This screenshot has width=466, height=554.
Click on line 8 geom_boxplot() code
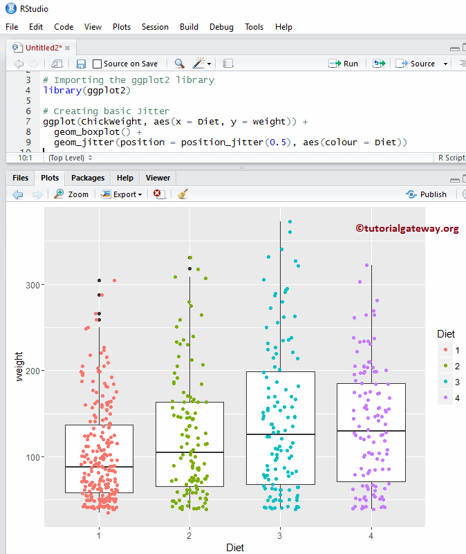(x=98, y=132)
